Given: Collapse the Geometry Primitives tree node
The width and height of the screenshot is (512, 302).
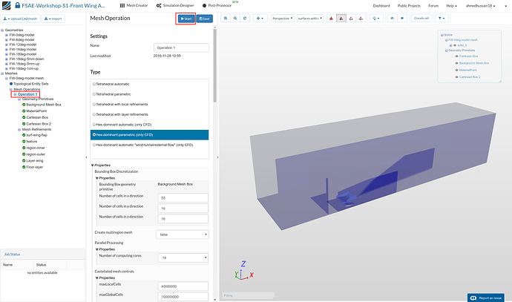Looking at the screenshot, I should pos(18,99).
